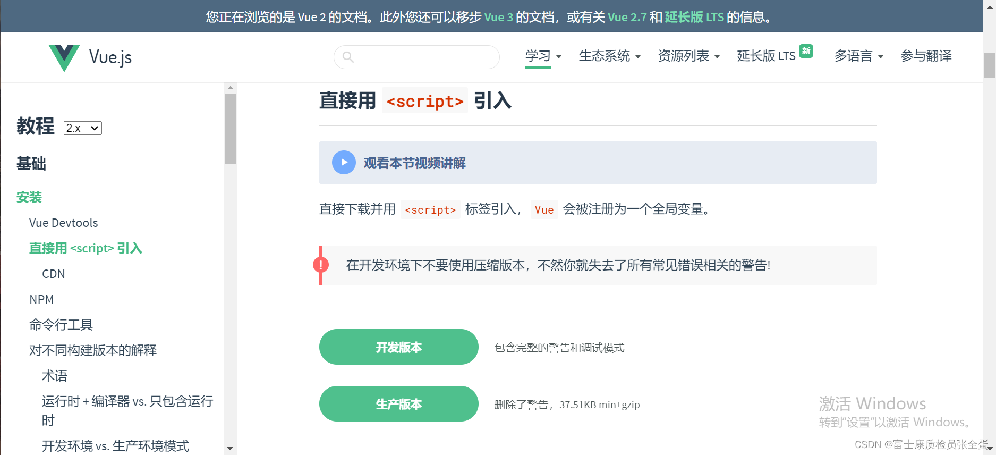Click the Vue logo icon
Screen dimensions: 996x455
pos(64,57)
